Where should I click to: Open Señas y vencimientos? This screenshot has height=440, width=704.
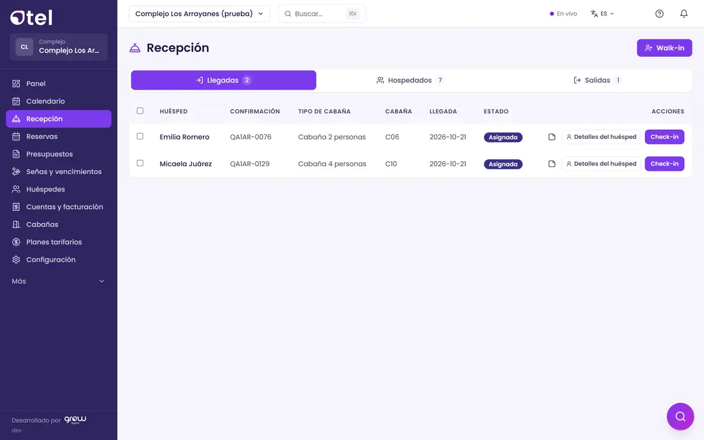coord(58,171)
